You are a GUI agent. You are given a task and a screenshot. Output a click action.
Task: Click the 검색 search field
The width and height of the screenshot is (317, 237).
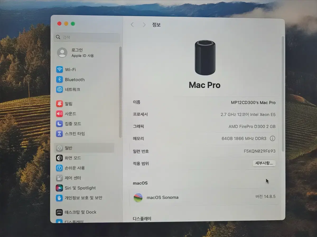87,37
